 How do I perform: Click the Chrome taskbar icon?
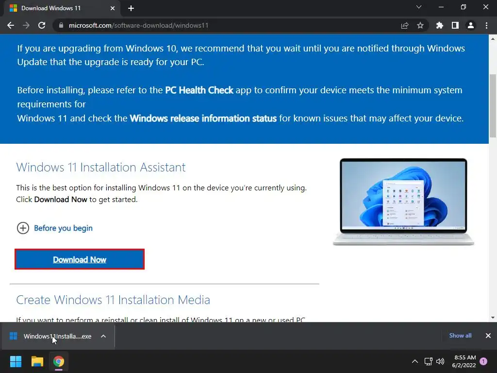[58, 361]
